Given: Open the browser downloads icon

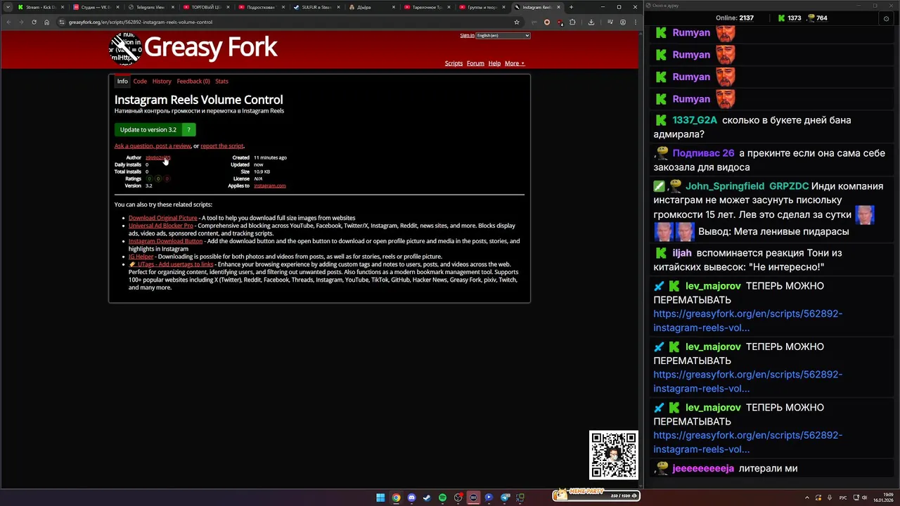Looking at the screenshot, I should (591, 22).
